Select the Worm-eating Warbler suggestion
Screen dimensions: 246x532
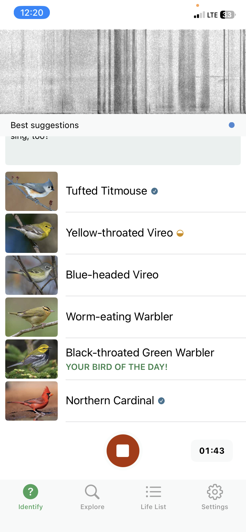point(119,317)
